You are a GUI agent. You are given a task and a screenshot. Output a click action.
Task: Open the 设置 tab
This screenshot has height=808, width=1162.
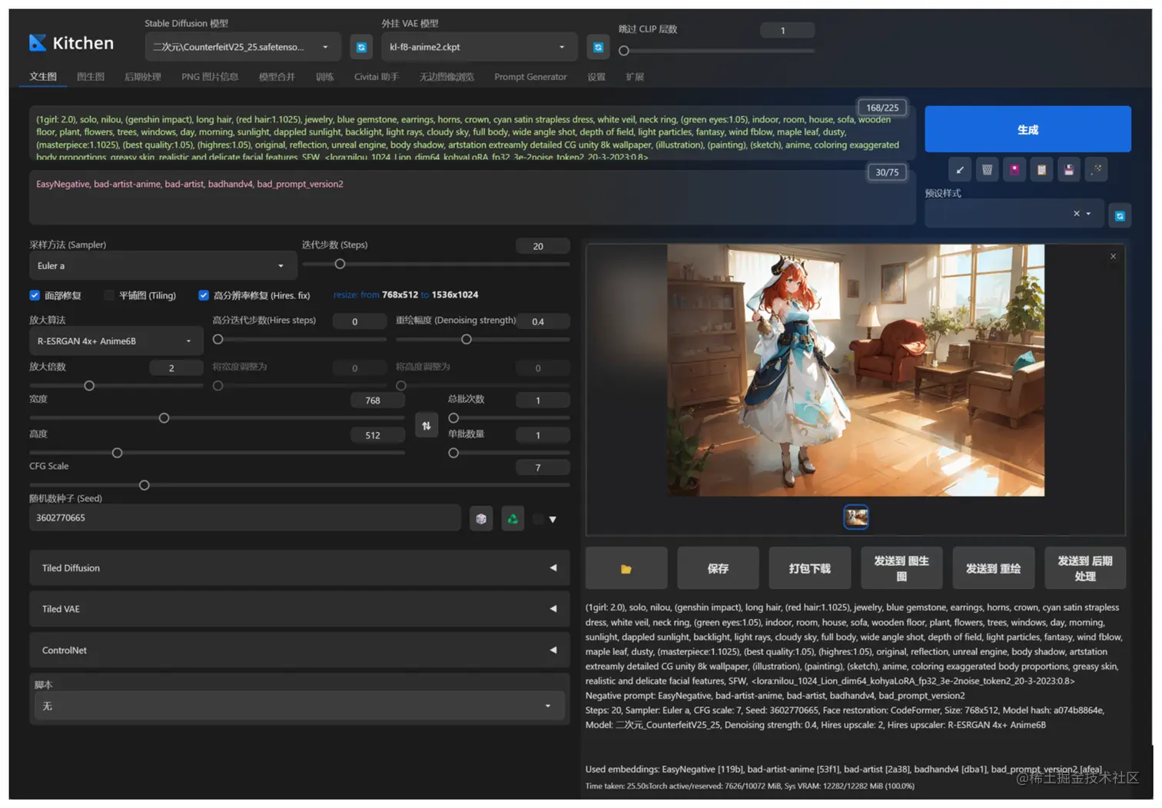point(596,77)
